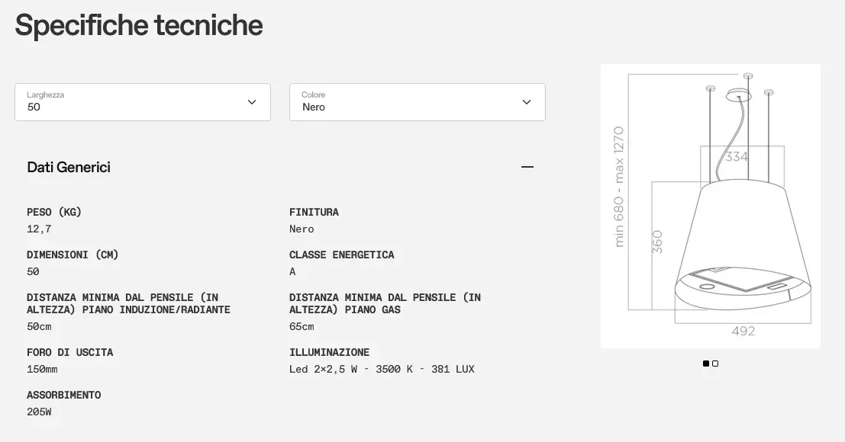845x442 pixels.
Task: Click the 492 width dimension in drawing
Action: point(743,331)
